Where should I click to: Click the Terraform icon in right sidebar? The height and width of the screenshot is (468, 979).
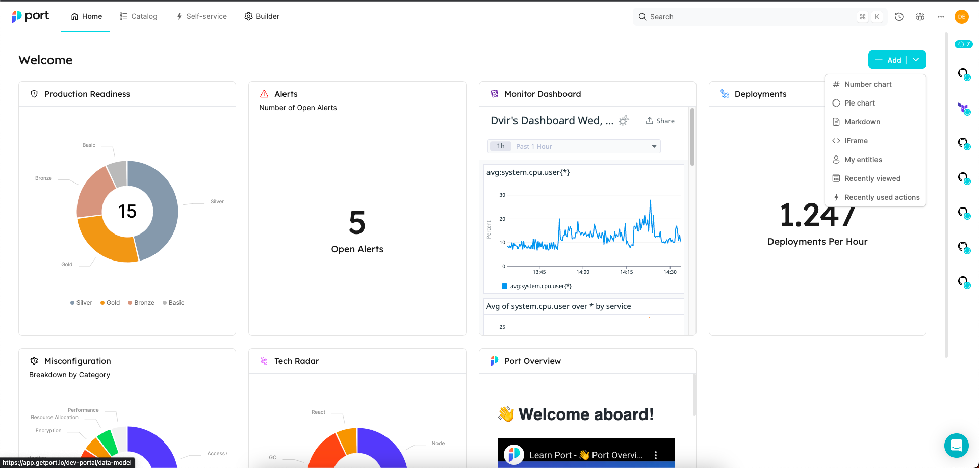pos(963,108)
